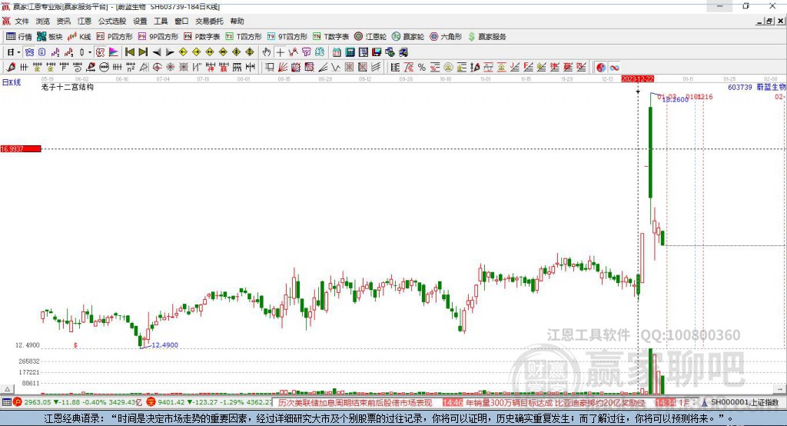Click the black right arrow icon
Viewport: 787px width, 426px height.
pyautogui.click(x=170, y=52)
